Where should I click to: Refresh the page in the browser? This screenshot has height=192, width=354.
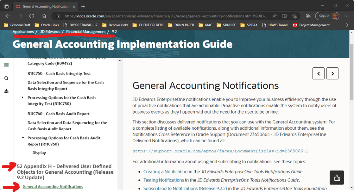point(32,16)
